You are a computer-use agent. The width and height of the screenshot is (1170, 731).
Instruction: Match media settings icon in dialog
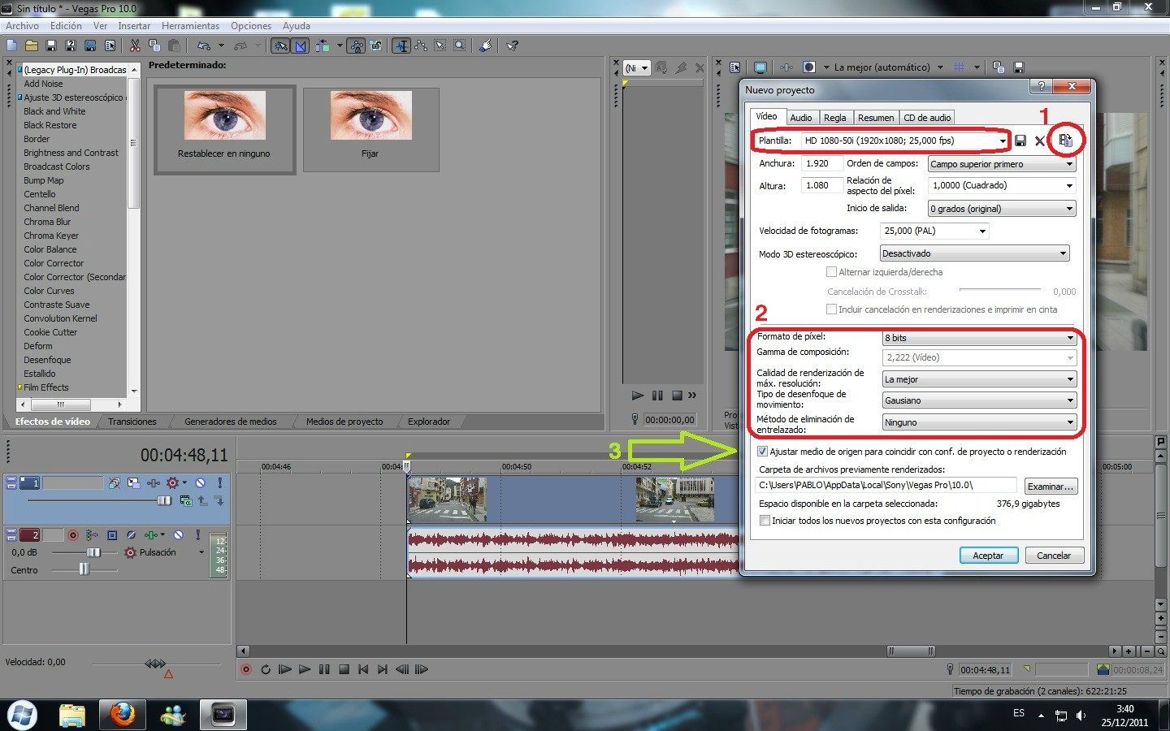coord(1066,141)
